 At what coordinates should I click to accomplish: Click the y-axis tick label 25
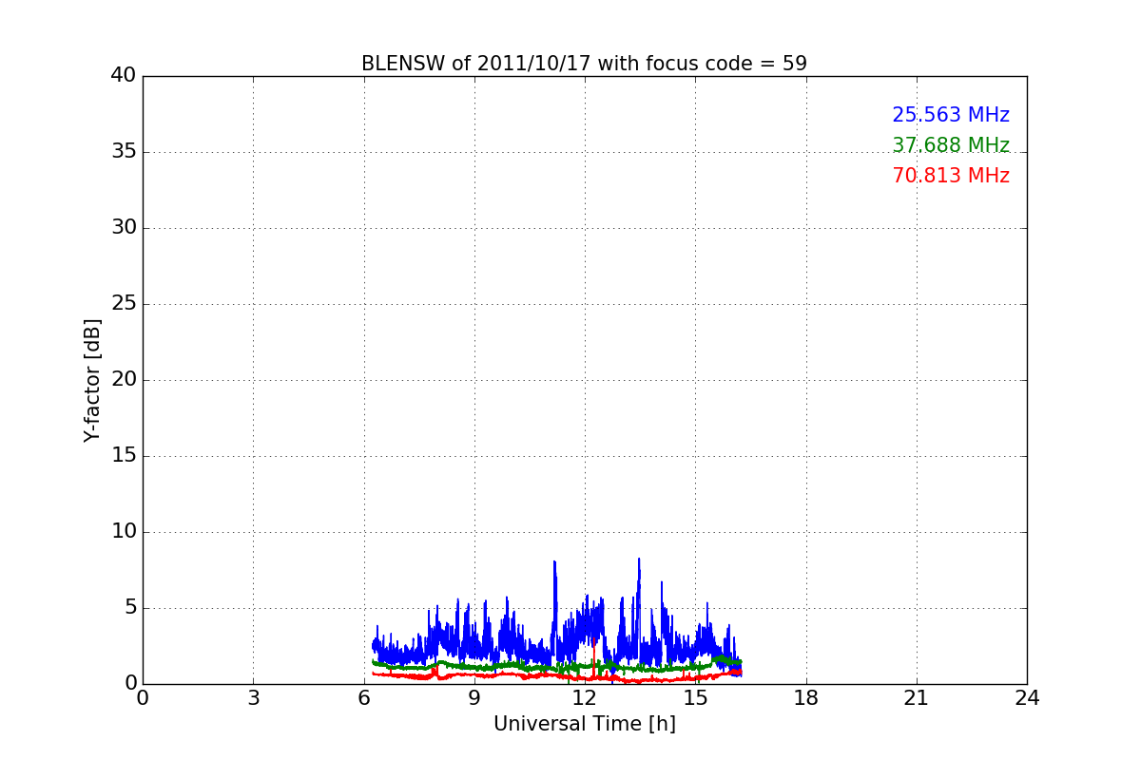(x=124, y=304)
